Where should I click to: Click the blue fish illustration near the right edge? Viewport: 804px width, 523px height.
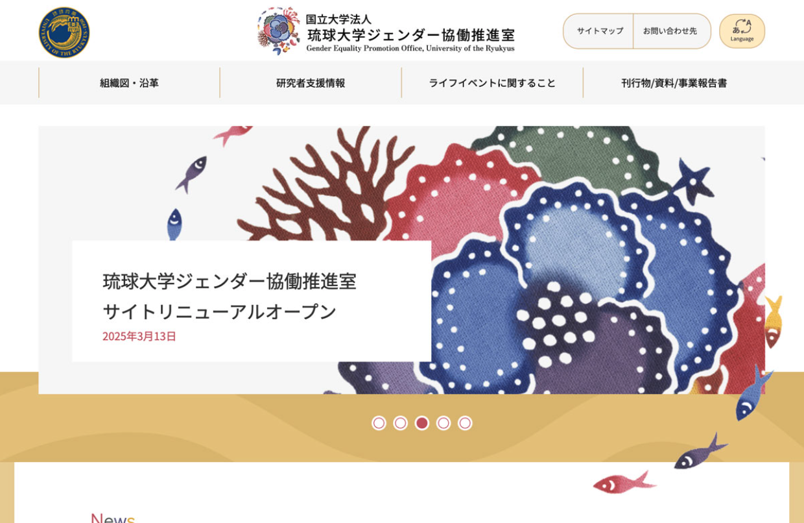(753, 393)
